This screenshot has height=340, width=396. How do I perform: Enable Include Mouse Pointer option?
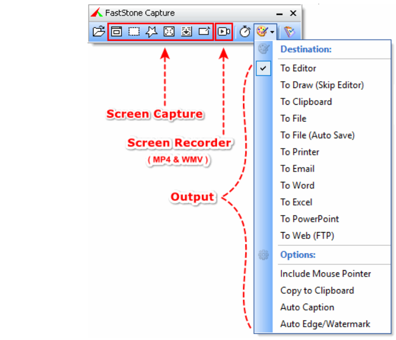click(x=325, y=274)
